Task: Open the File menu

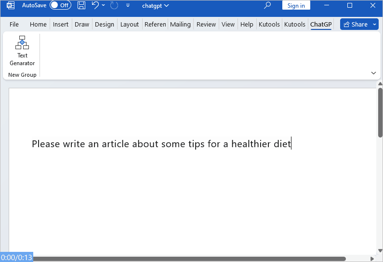Action: point(14,25)
